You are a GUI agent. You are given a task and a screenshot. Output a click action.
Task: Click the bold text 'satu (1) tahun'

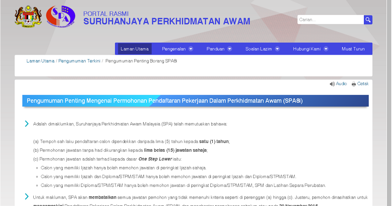tap(214, 142)
